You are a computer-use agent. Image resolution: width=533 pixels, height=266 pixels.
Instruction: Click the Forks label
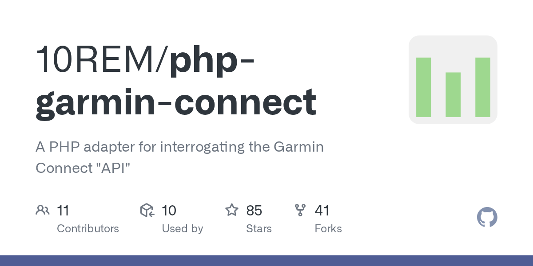click(x=328, y=229)
